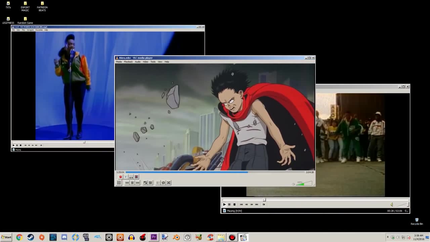Click the VLC A-B loop button
430x242 pixels.
pyautogui.click(x=131, y=177)
